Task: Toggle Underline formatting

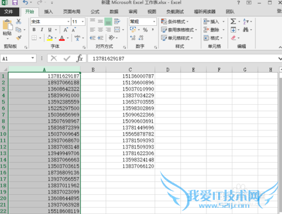Action: [x=50, y=30]
